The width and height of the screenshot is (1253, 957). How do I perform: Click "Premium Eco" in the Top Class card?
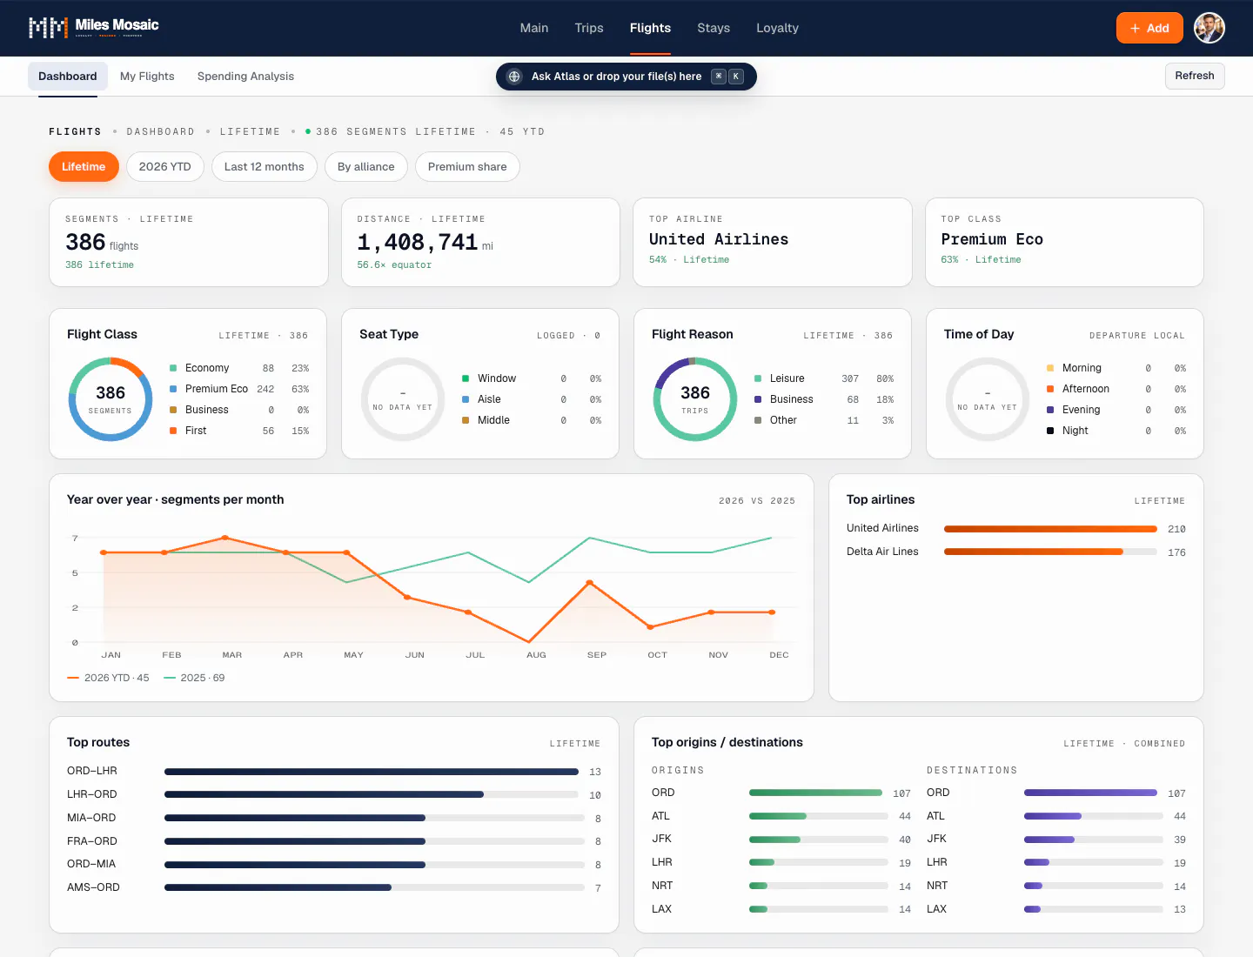click(992, 239)
